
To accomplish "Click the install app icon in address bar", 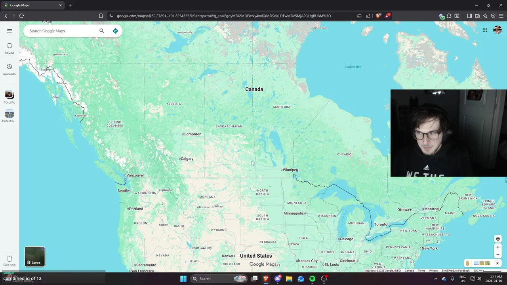I will coord(359,16).
